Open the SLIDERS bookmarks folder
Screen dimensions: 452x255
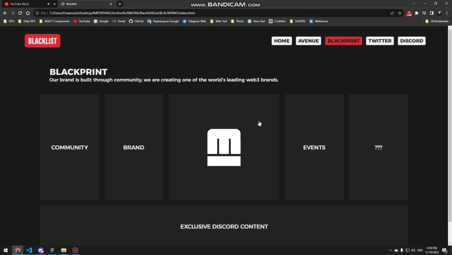click(297, 21)
